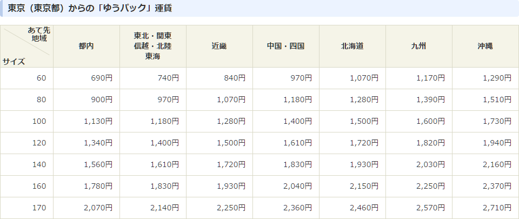Click 1,070円 in the 近畿 column
The image size is (519, 219).
coord(231,99)
